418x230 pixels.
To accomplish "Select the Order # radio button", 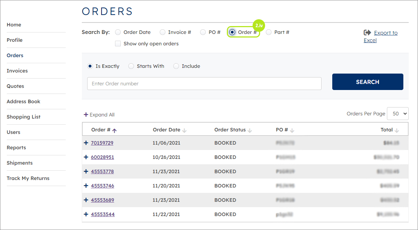I will coord(232,32).
